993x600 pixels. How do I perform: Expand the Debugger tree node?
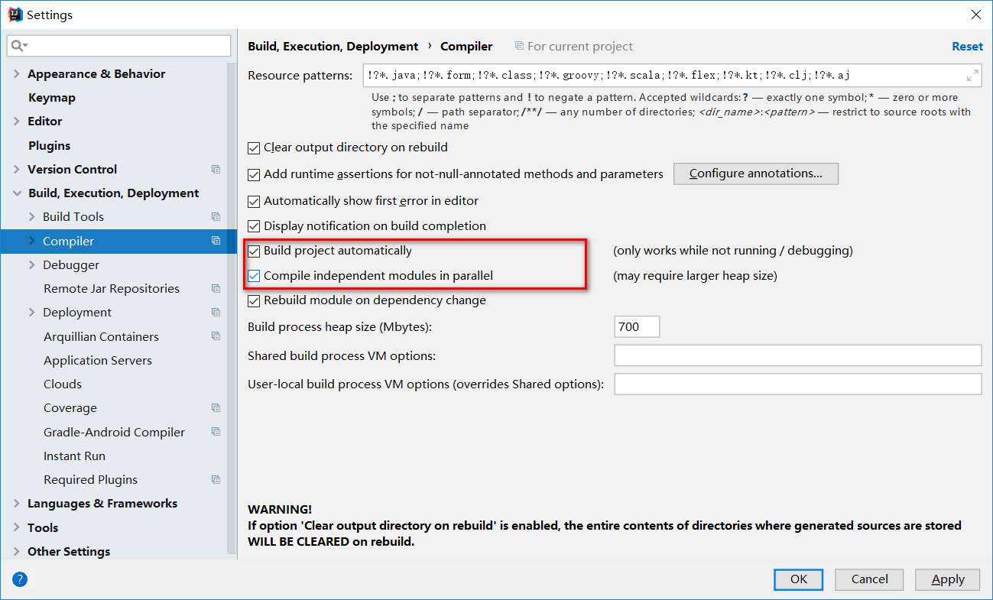(31, 265)
